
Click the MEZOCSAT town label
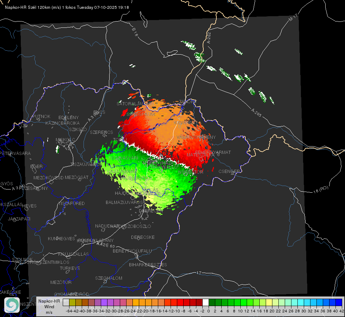click(76, 177)
